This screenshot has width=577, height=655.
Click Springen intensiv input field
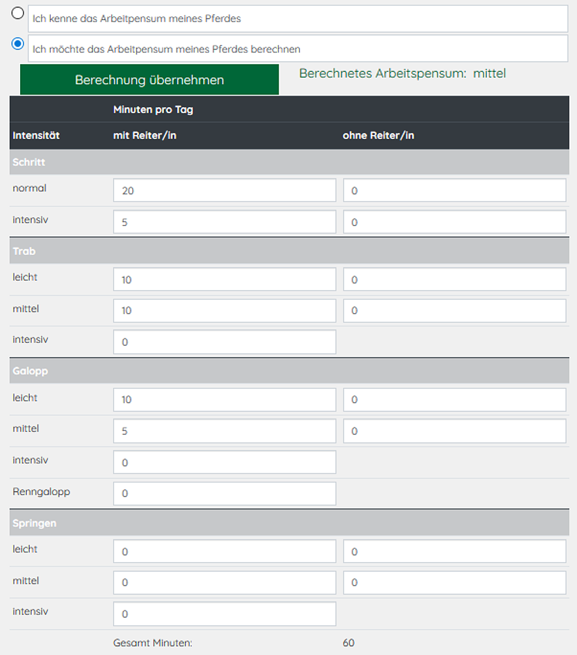tap(224, 614)
